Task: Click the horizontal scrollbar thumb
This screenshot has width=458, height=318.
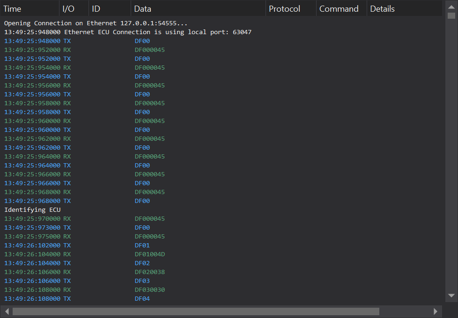Action: [x=196, y=311]
